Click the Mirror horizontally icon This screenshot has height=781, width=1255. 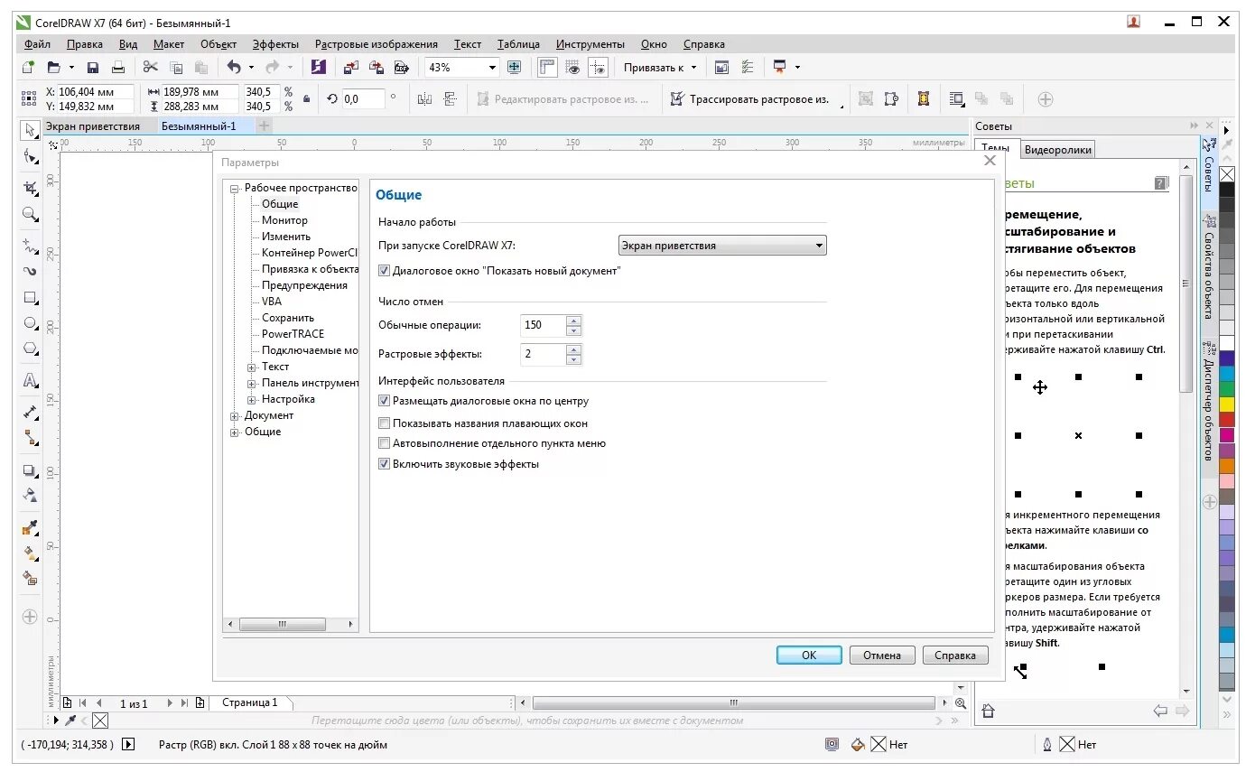pyautogui.click(x=425, y=99)
